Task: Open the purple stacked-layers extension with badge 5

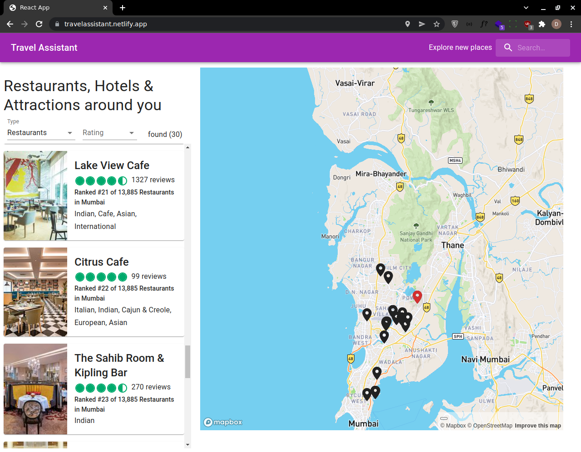Action: click(499, 24)
